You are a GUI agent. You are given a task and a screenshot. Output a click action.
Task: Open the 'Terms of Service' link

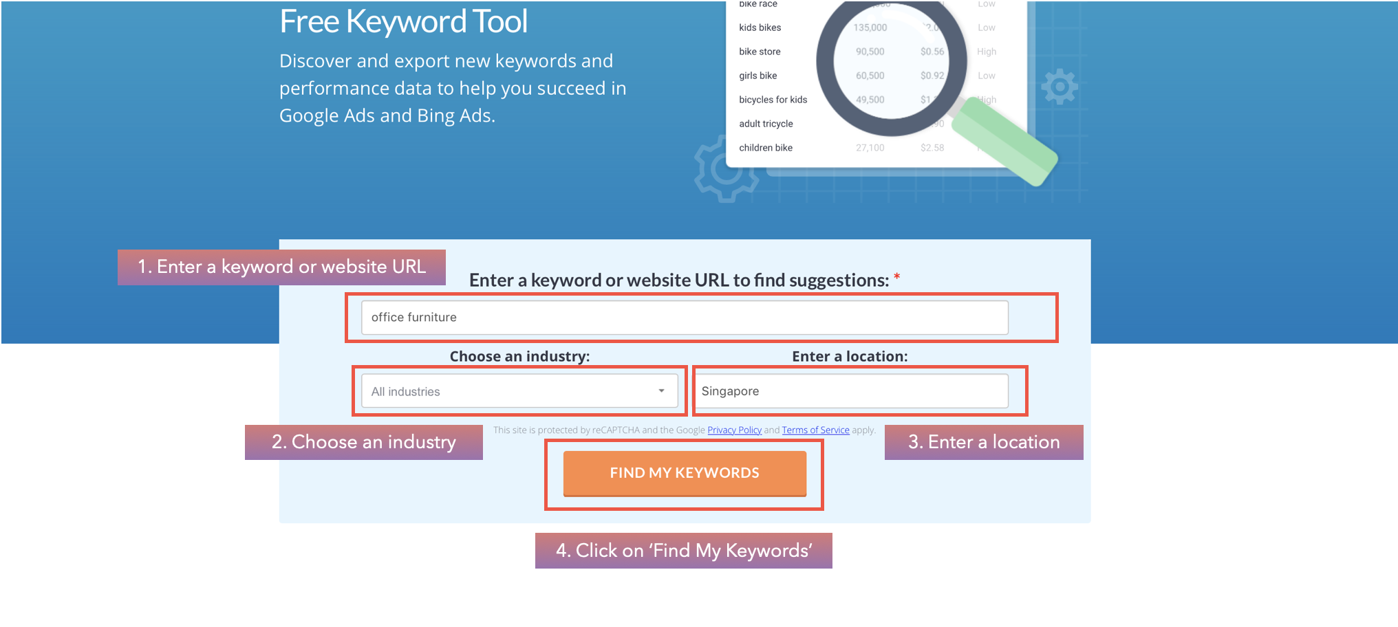point(815,430)
